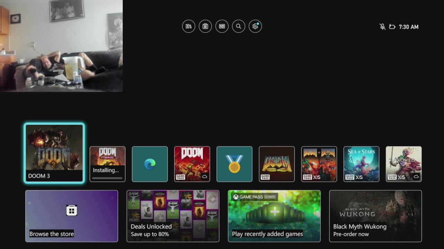This screenshot has height=249, width=444.
Task: Open the Microsoft Edge browser tile
Action: pyautogui.click(x=150, y=164)
